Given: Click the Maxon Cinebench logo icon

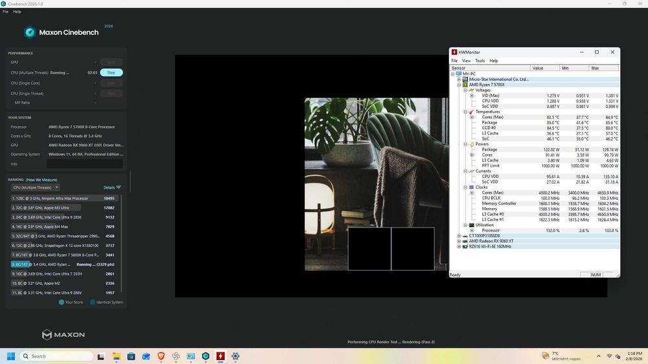Looking at the screenshot, I should 30,32.
